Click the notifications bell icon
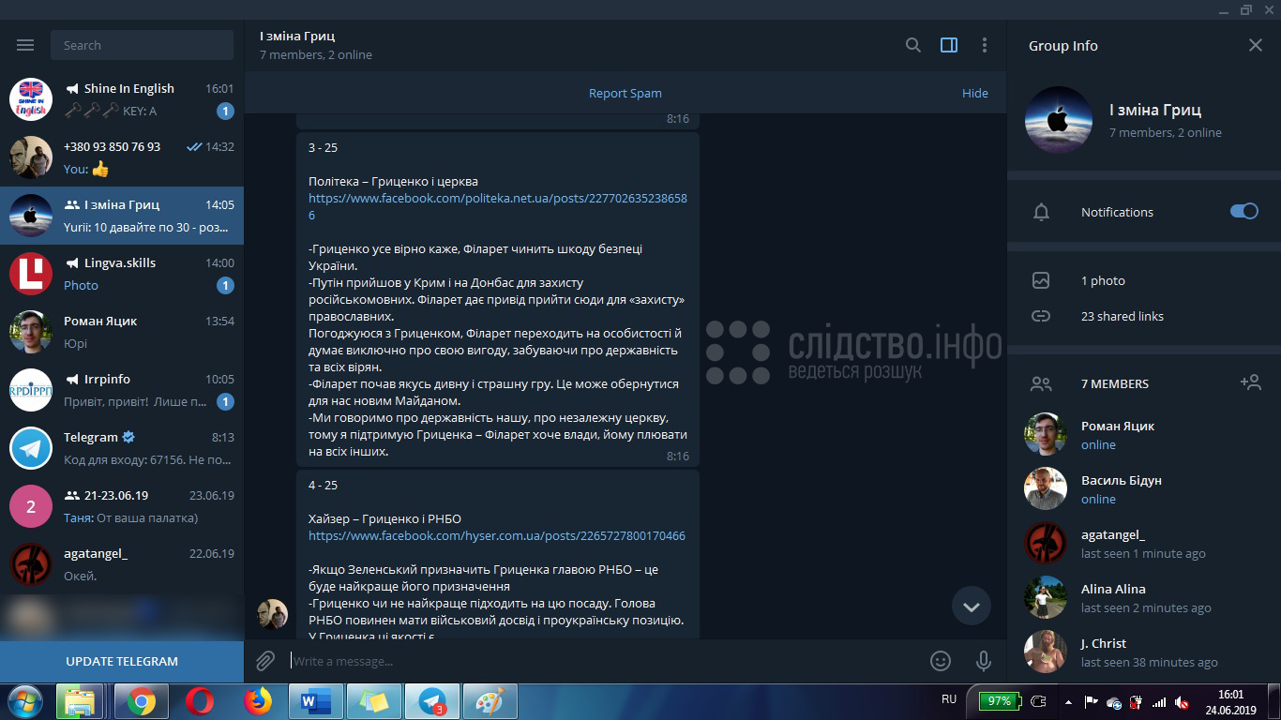The height and width of the screenshot is (720, 1281). (1041, 212)
